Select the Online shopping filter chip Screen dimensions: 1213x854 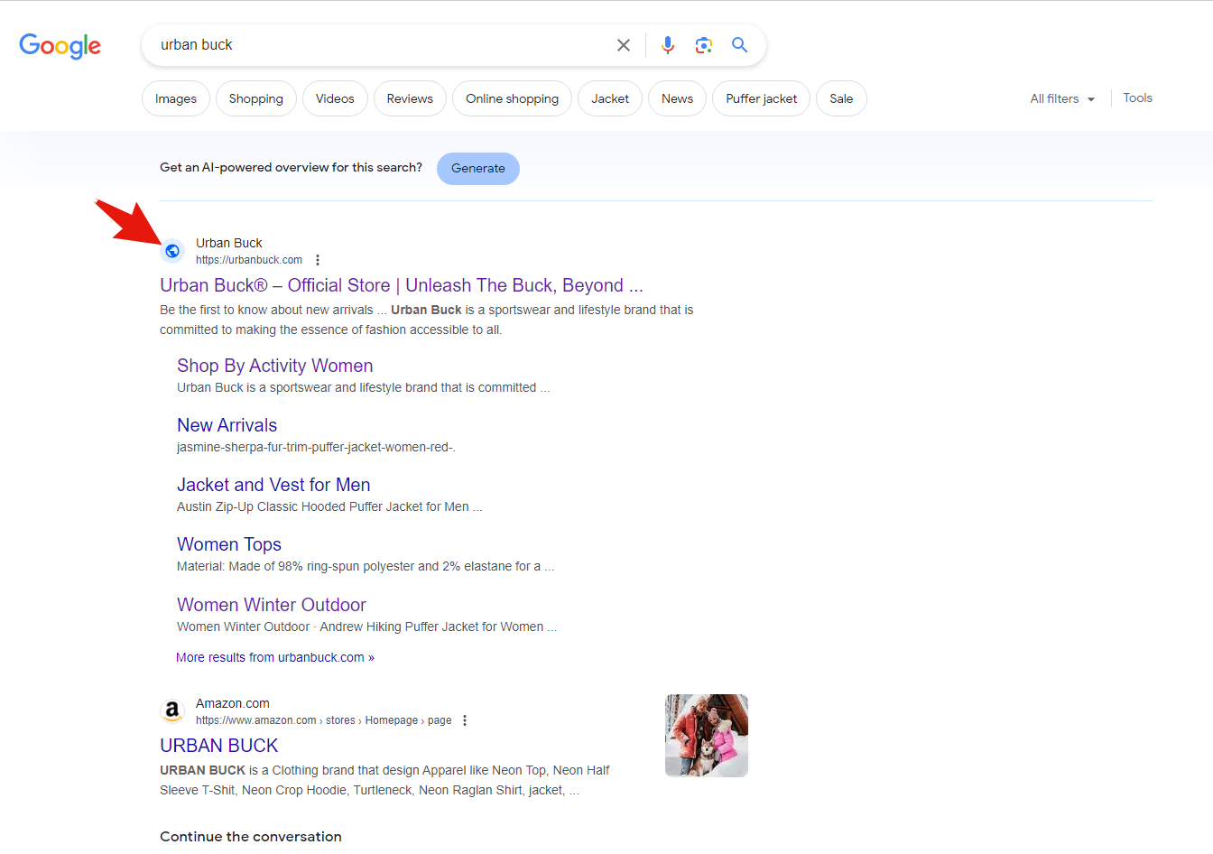(513, 98)
